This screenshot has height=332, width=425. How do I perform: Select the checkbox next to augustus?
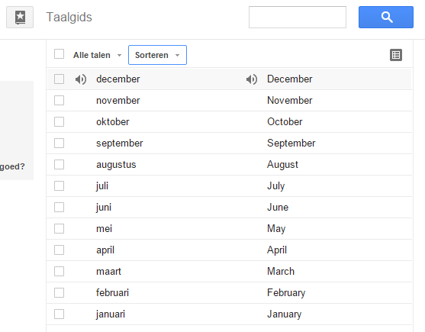59,165
